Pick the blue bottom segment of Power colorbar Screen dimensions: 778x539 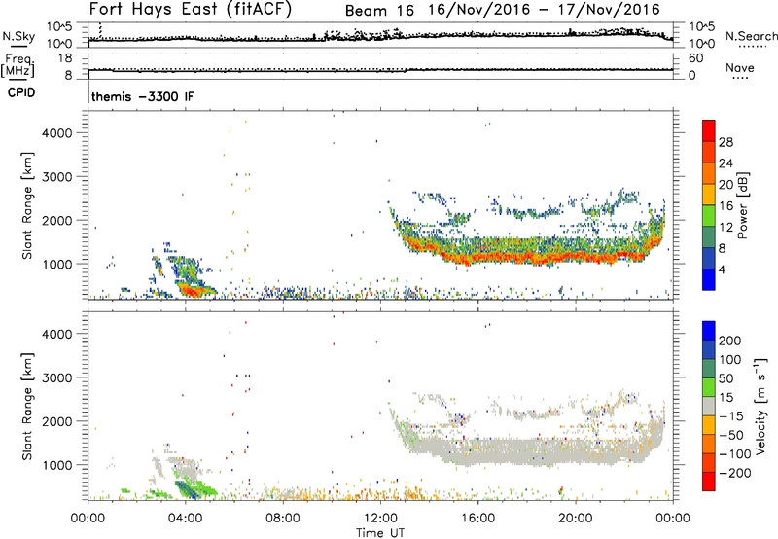[x=709, y=279]
